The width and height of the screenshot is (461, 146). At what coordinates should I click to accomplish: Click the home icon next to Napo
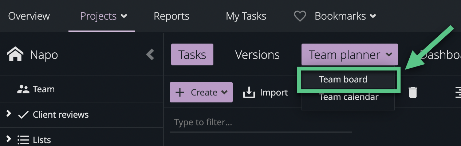[15, 55]
